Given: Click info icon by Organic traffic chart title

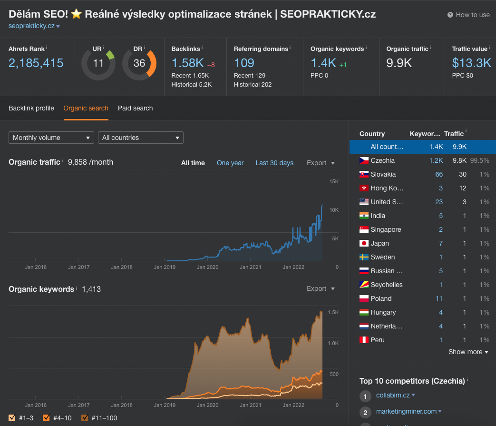Looking at the screenshot, I should (x=63, y=161).
